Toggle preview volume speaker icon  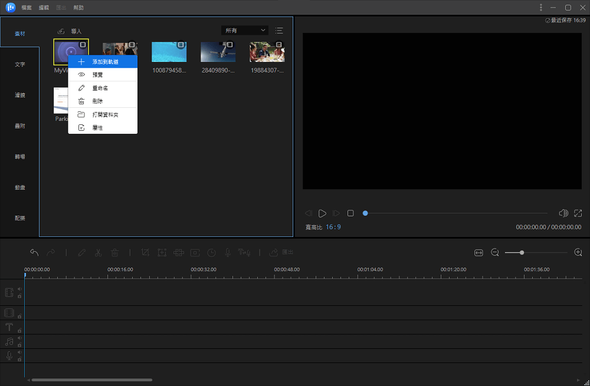point(563,213)
